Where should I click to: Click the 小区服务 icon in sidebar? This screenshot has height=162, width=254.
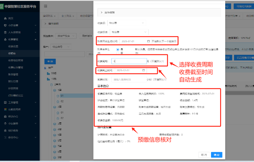5,124
